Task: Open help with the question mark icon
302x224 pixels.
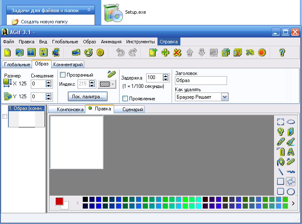Action: point(282,52)
